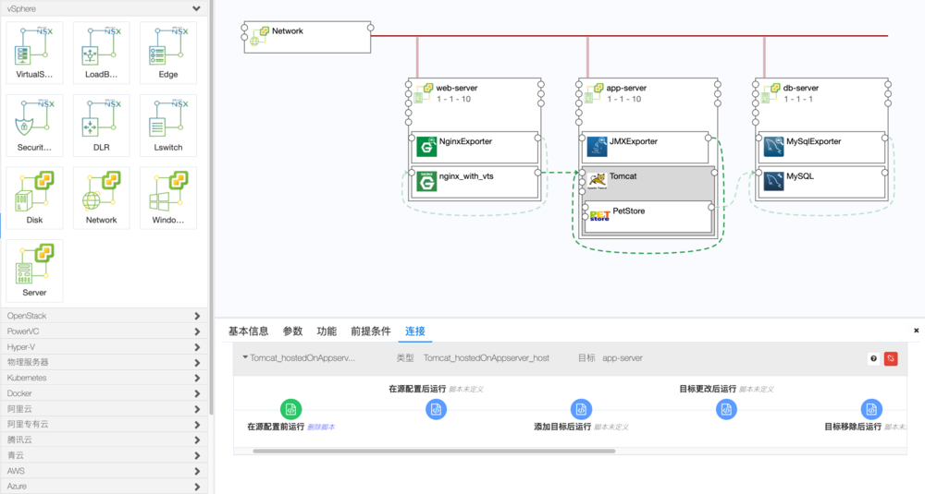The height and width of the screenshot is (494, 925).
Task: Select the LoadBalancer NSX palette icon
Action: coord(101,53)
